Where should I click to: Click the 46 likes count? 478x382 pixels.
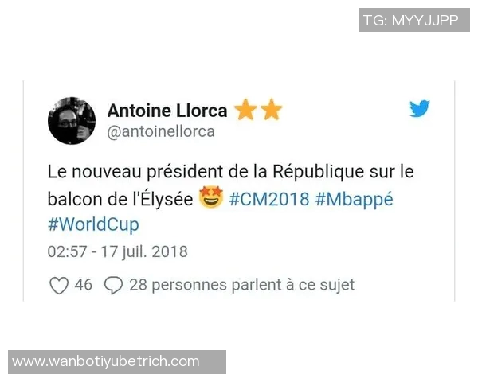[83, 285]
